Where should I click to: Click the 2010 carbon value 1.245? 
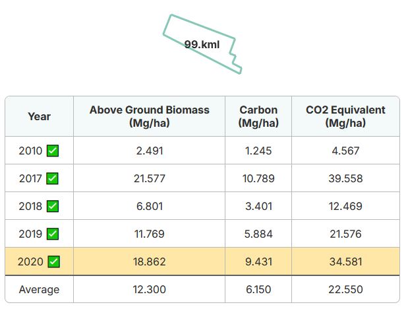[258, 151]
